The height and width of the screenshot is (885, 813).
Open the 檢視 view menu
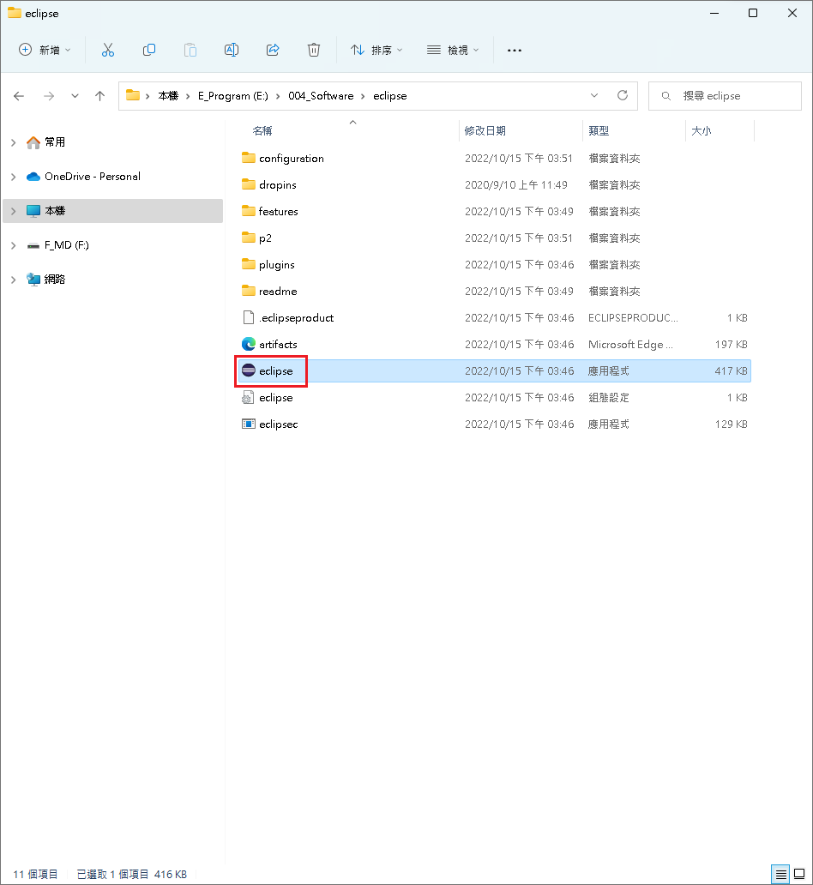[454, 50]
